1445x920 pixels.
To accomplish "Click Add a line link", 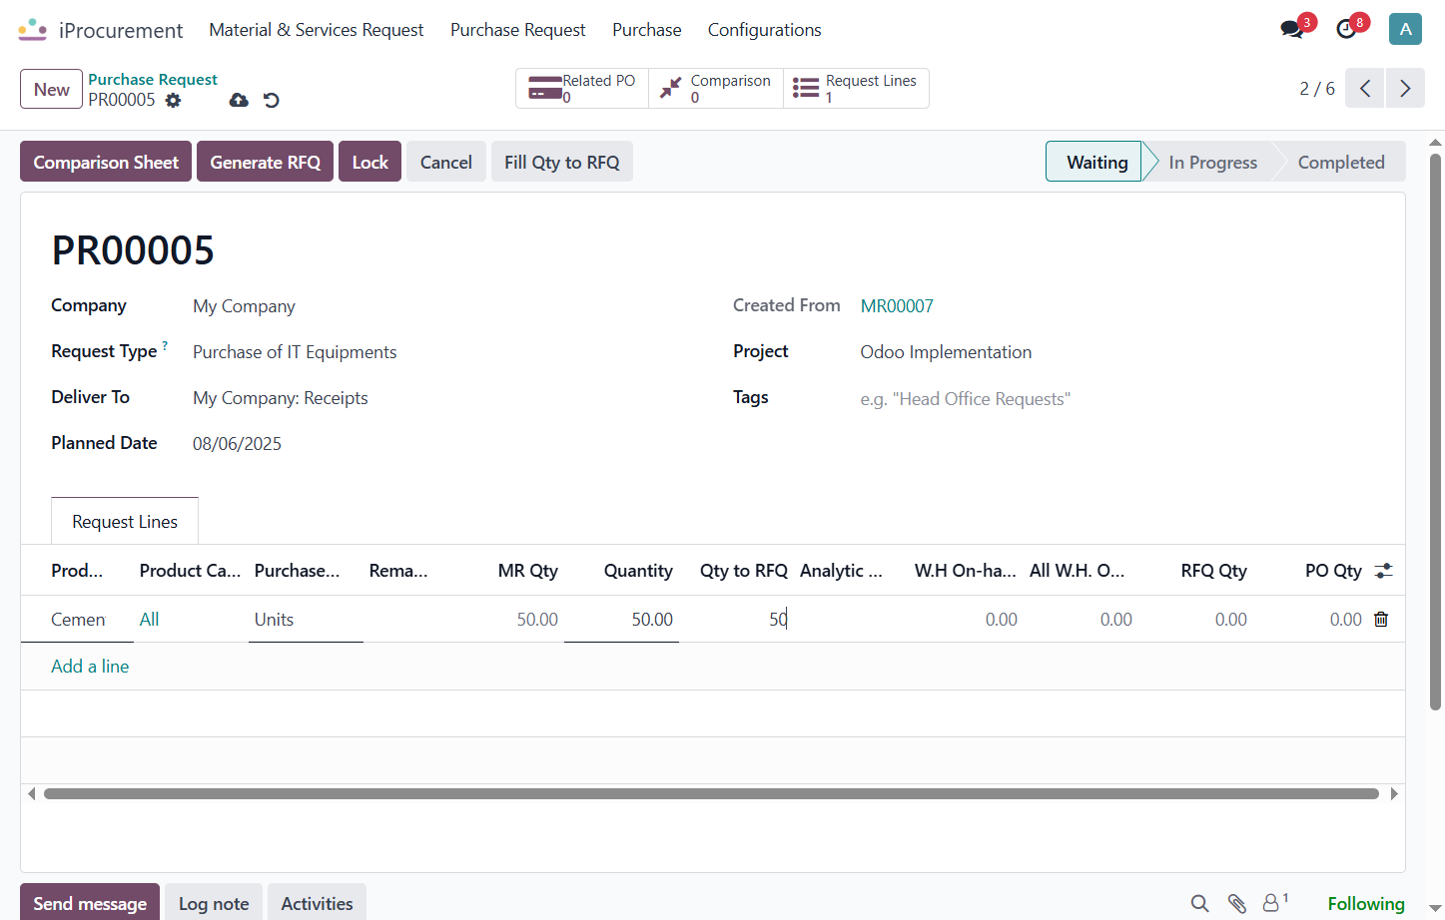I will pos(90,666).
